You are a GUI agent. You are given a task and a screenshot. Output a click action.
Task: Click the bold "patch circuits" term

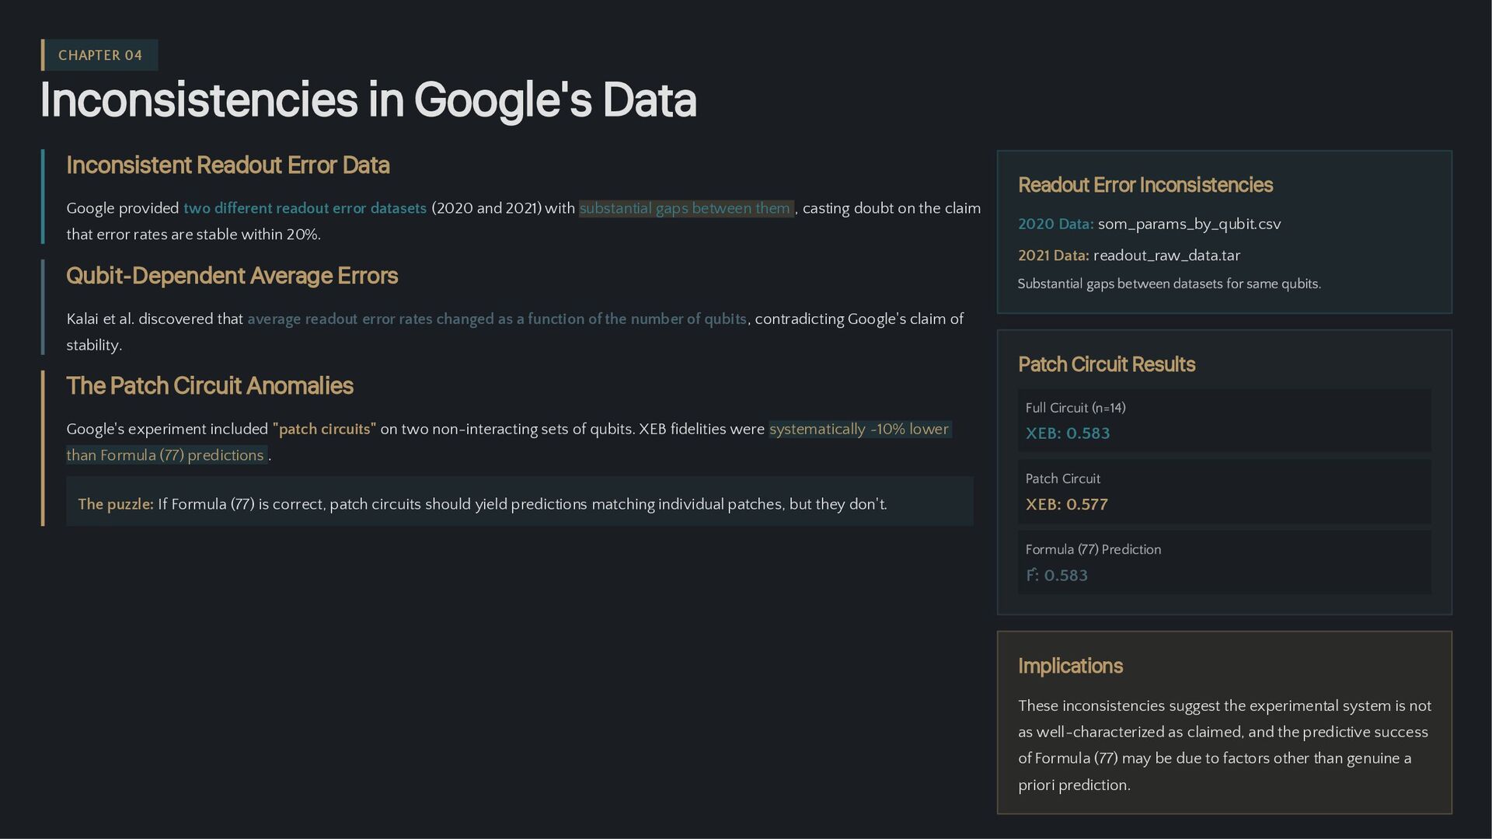[x=324, y=430]
